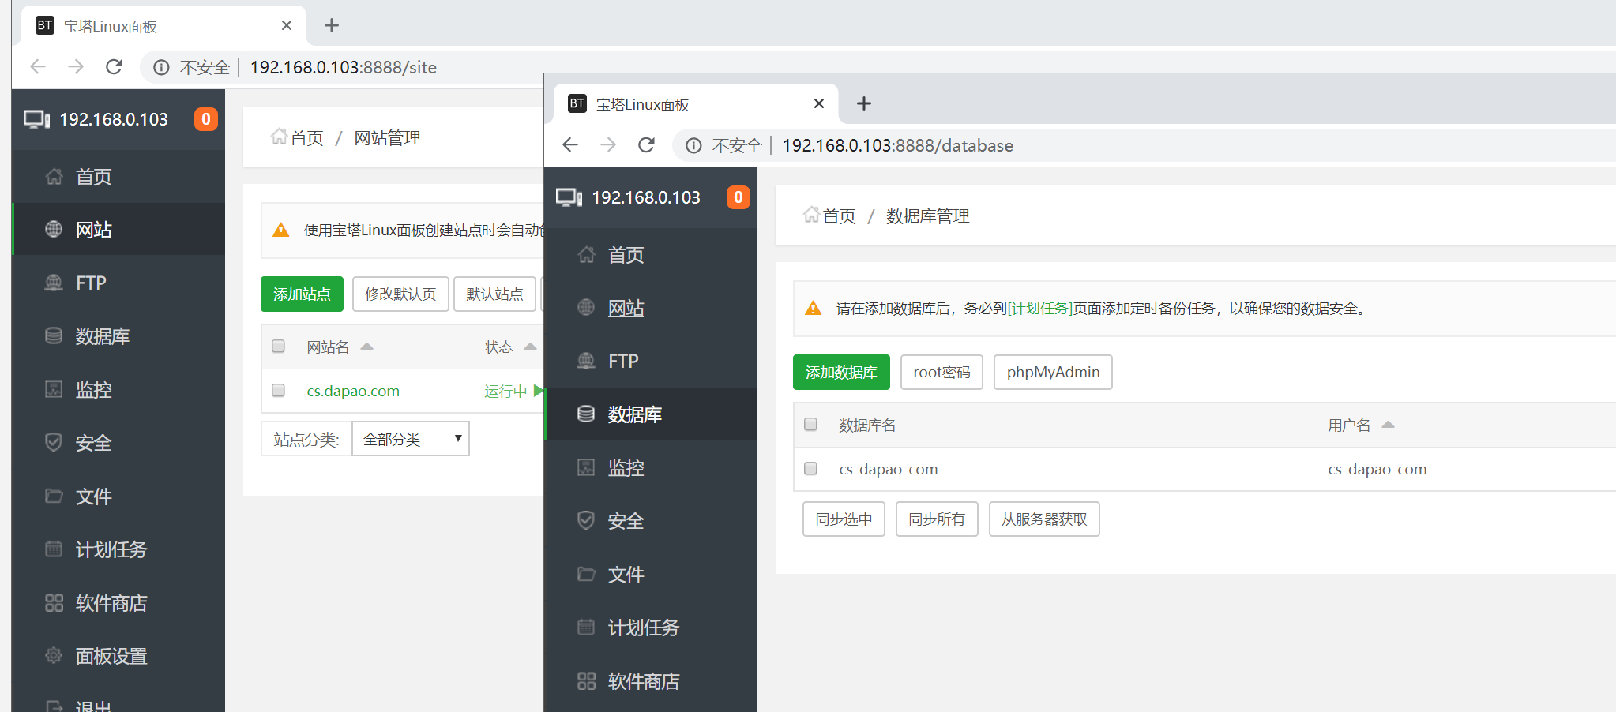Open phpMyAdmin button

pos(1053,372)
